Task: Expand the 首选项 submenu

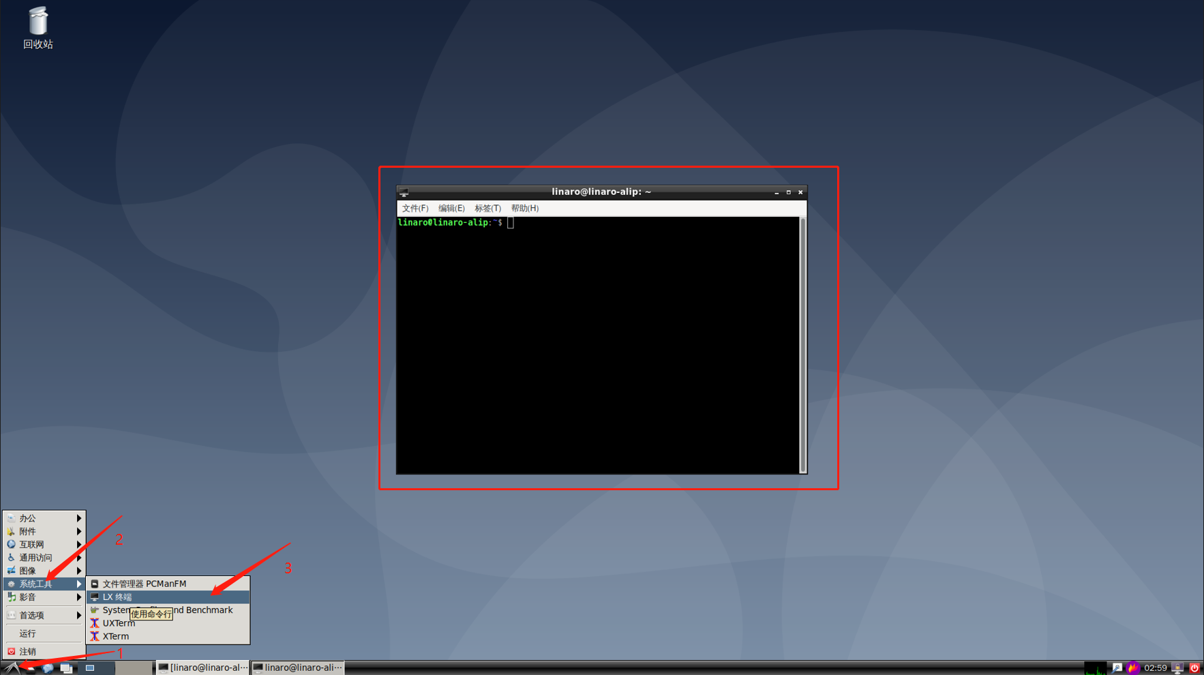Action: 44,615
